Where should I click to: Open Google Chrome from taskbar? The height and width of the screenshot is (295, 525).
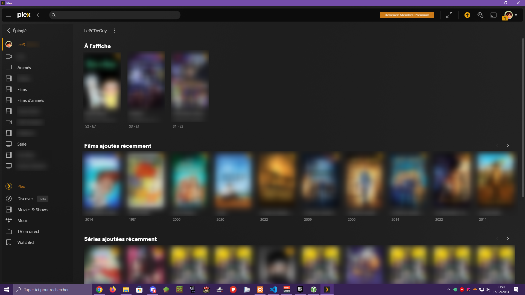99,290
